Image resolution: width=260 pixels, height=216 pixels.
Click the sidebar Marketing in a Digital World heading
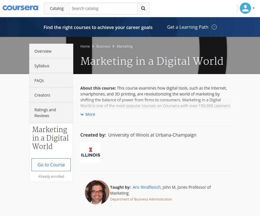(51, 138)
